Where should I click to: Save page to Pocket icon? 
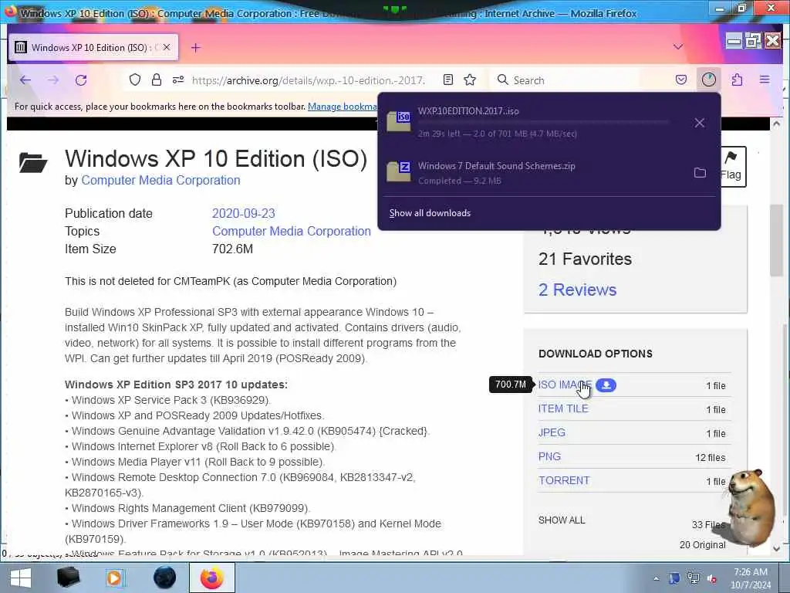(x=681, y=80)
